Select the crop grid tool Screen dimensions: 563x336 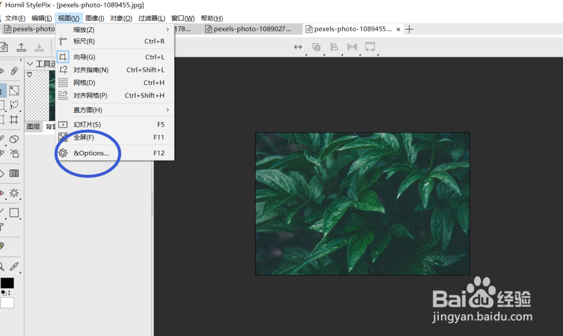coord(14,120)
